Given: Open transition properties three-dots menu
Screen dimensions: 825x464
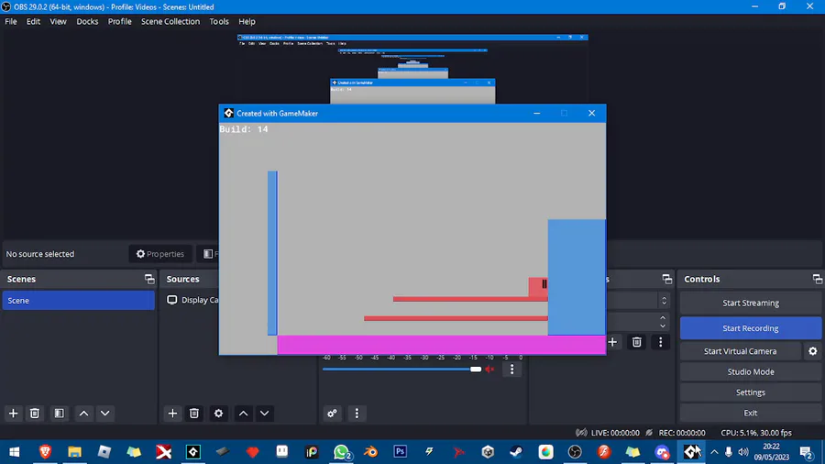Looking at the screenshot, I should pos(661,342).
